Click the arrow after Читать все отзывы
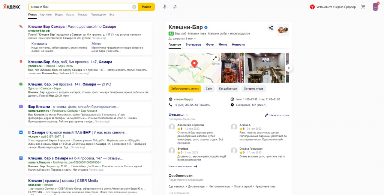Image resolution: width=384 pixels, height=195 pixels. pos(195,166)
